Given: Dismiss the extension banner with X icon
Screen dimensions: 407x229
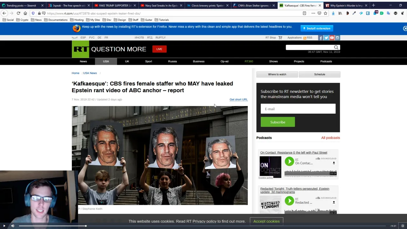Looking at the screenshot, I should 405,29.
